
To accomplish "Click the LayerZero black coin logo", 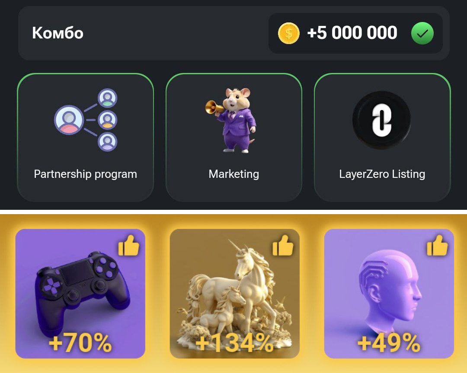I will pos(382,120).
